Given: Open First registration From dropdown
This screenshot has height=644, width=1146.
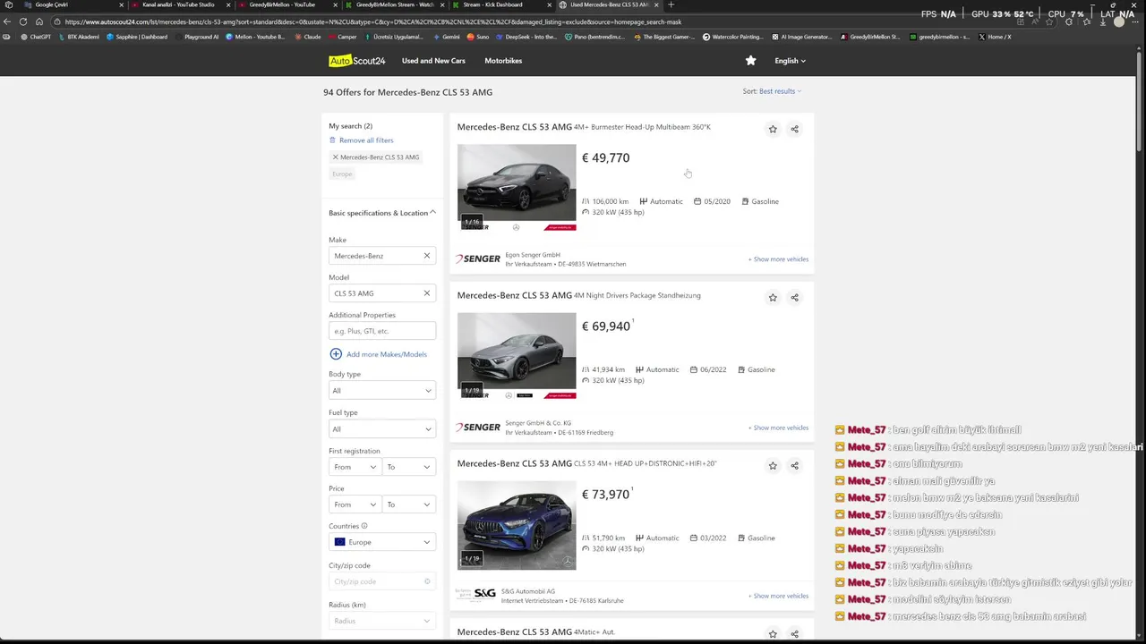Looking at the screenshot, I should tap(355, 467).
